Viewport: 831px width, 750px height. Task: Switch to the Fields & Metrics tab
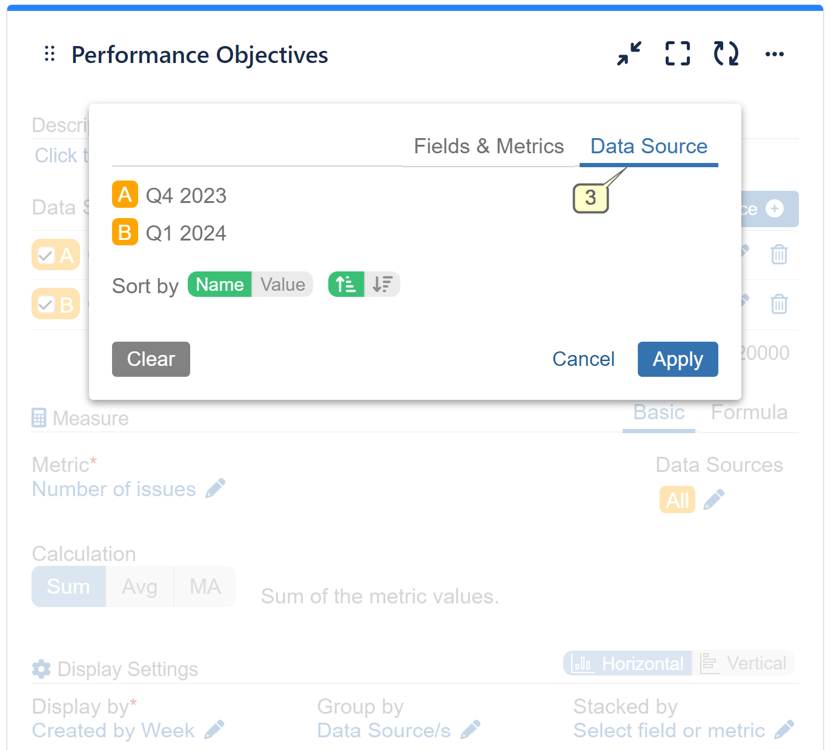pyautogui.click(x=489, y=146)
